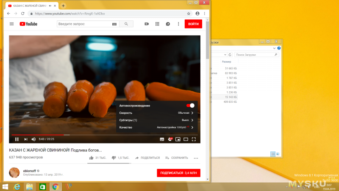Open the oblomoff channel name link
This screenshot has height=191, width=339.
pos(29,171)
